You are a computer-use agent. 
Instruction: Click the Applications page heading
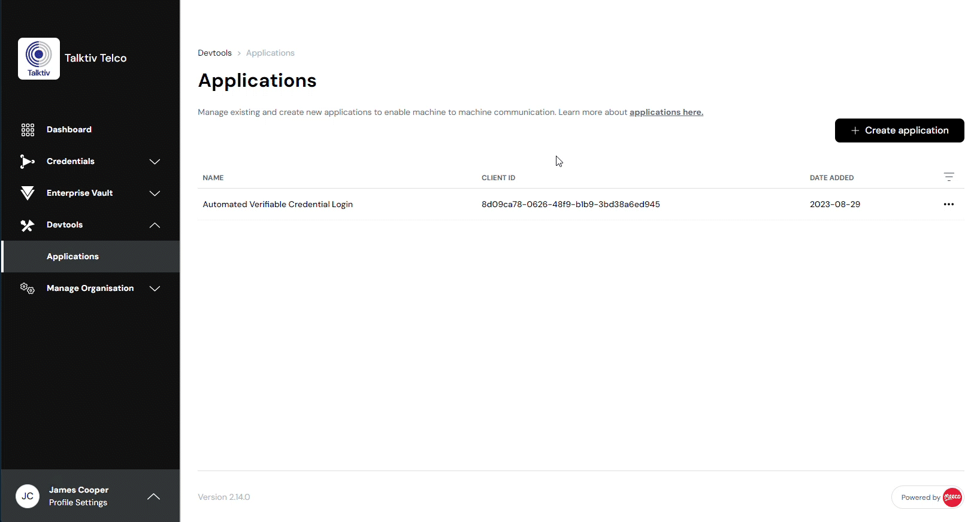point(257,81)
